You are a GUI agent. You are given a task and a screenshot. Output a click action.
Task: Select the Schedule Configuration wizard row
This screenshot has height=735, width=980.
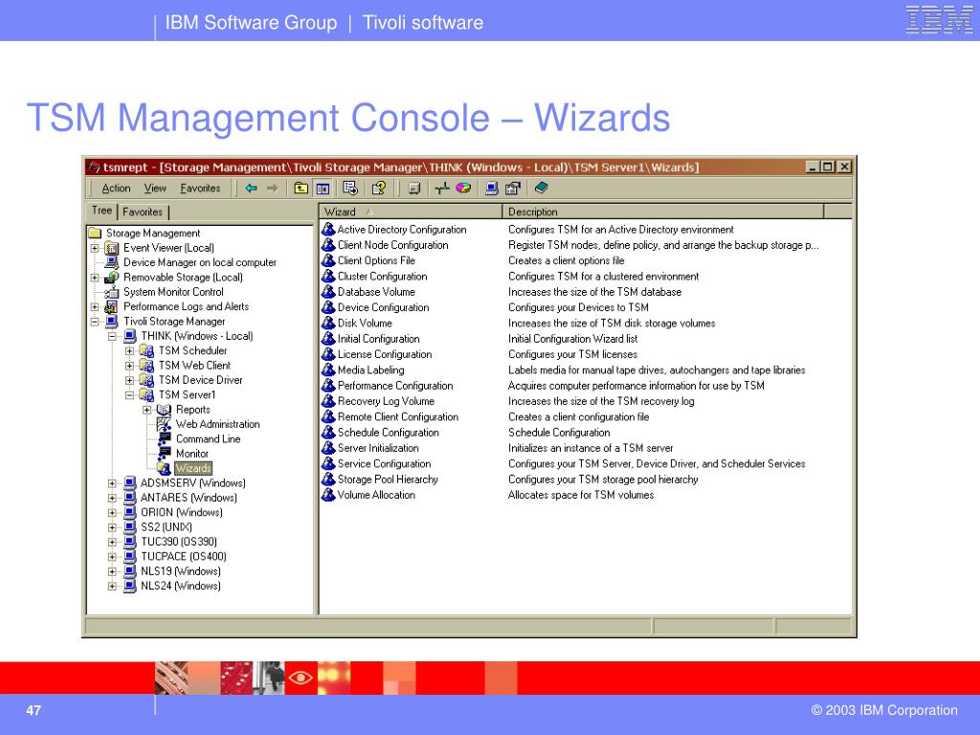point(389,433)
